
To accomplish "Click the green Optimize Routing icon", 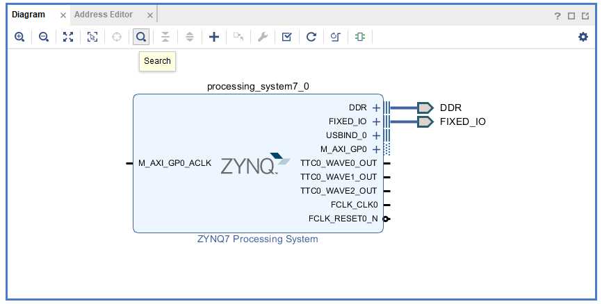I will click(x=360, y=37).
